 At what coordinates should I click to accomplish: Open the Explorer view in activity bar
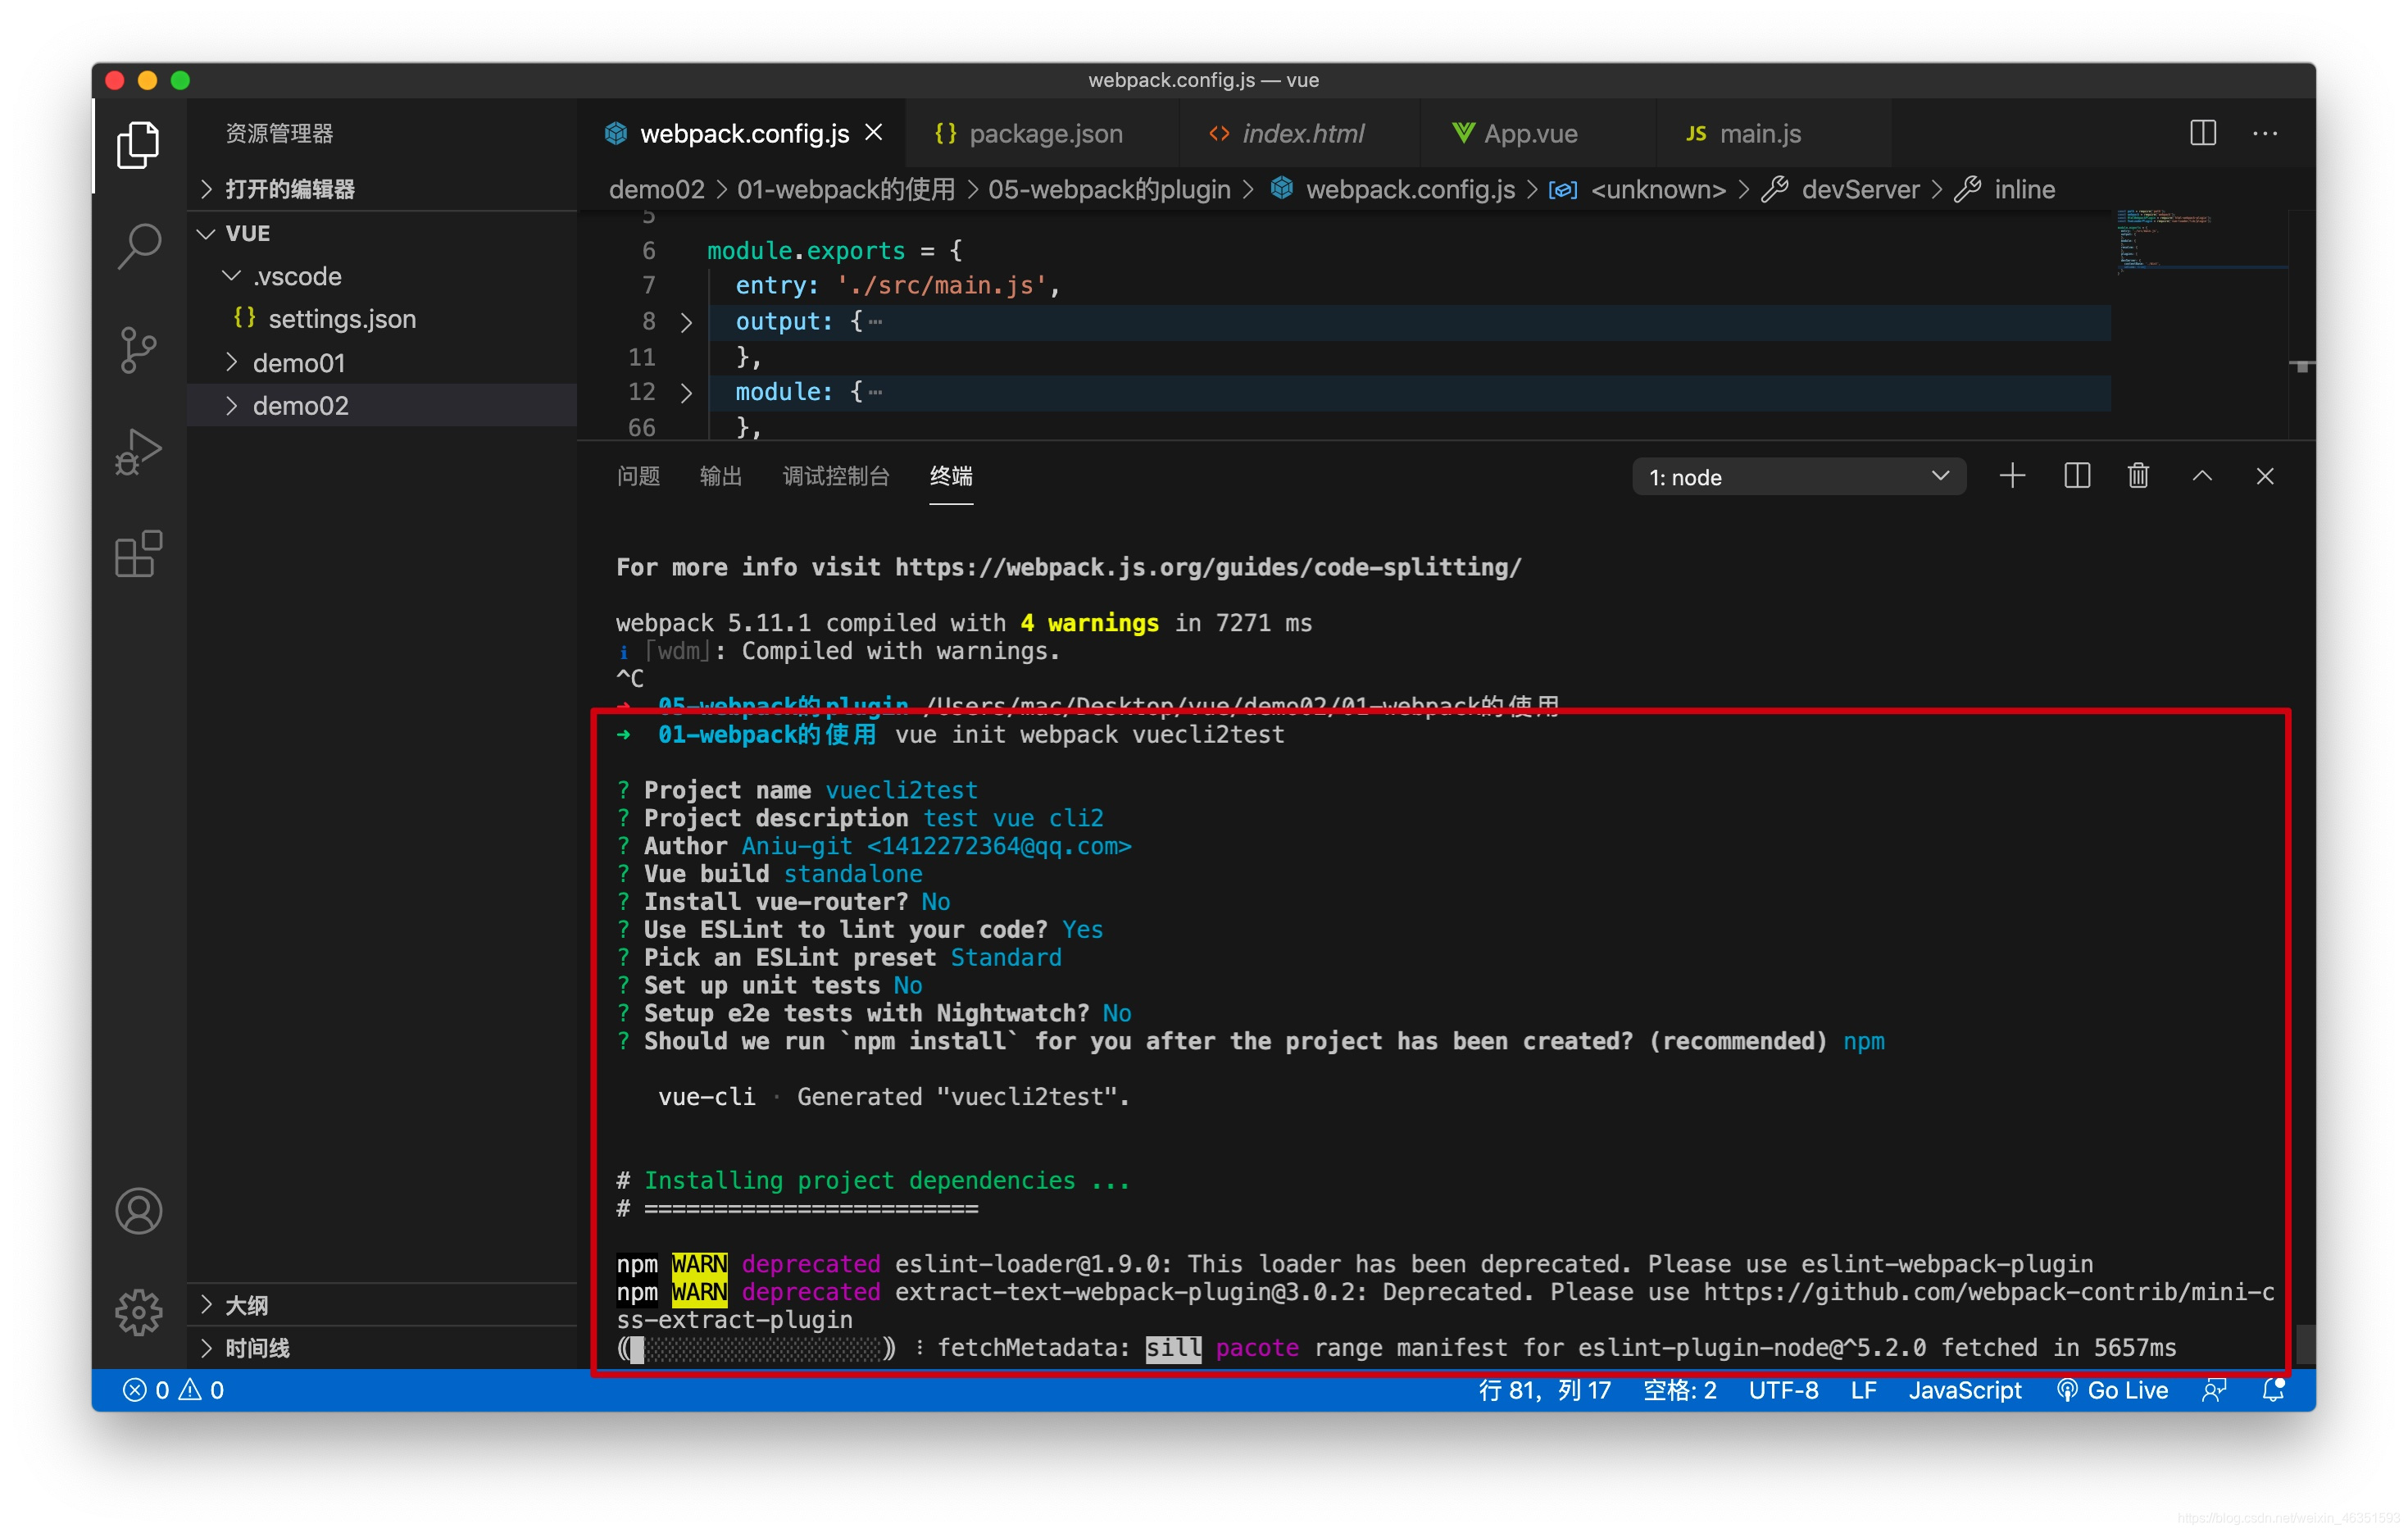point(138,145)
